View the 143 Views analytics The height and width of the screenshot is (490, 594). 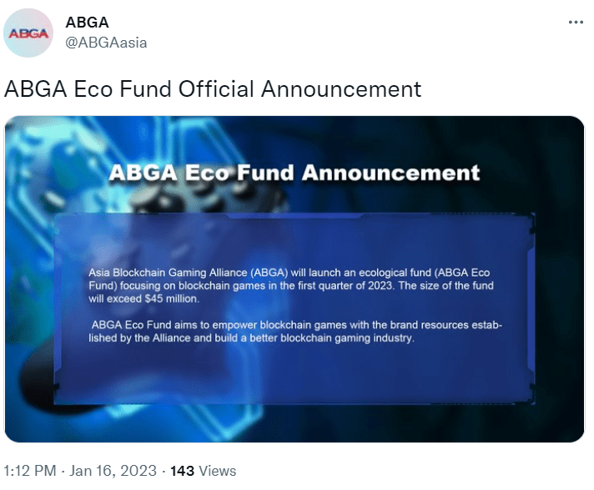click(203, 471)
